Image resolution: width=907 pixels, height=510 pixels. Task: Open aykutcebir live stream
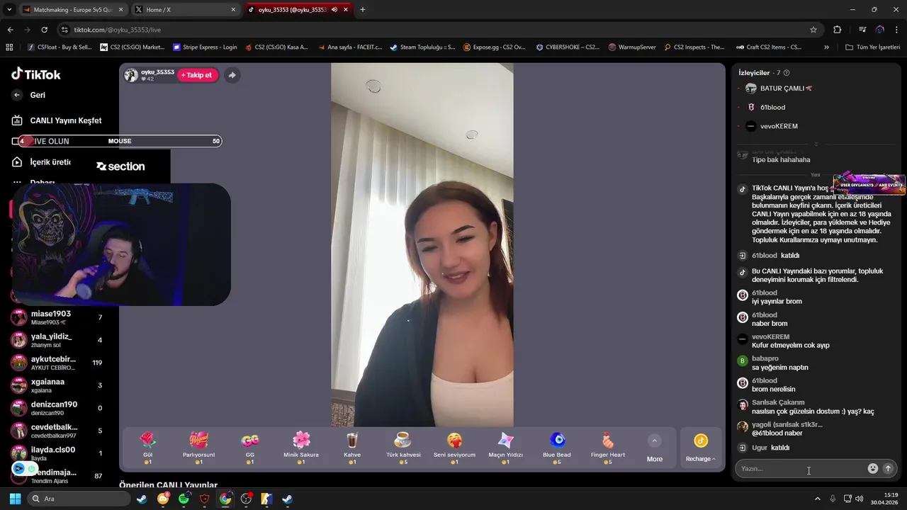[x=57, y=363]
